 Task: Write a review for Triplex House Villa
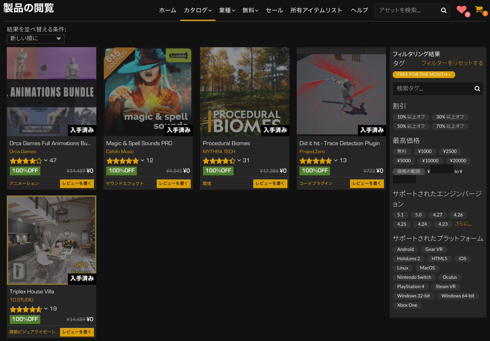(77, 332)
